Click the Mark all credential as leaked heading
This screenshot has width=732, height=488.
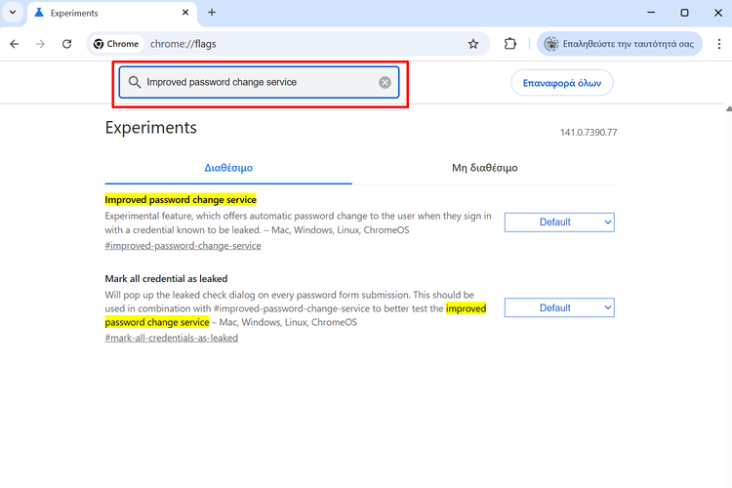166,279
